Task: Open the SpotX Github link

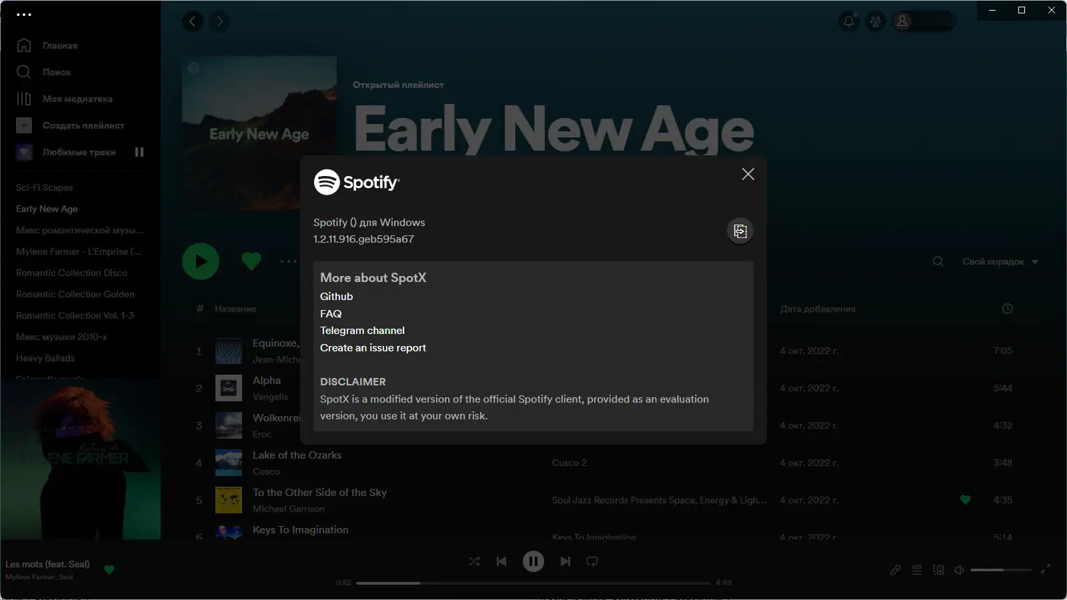Action: pyautogui.click(x=336, y=297)
